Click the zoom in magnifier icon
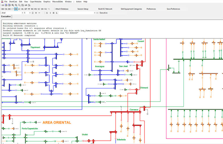 tap(13, 5)
